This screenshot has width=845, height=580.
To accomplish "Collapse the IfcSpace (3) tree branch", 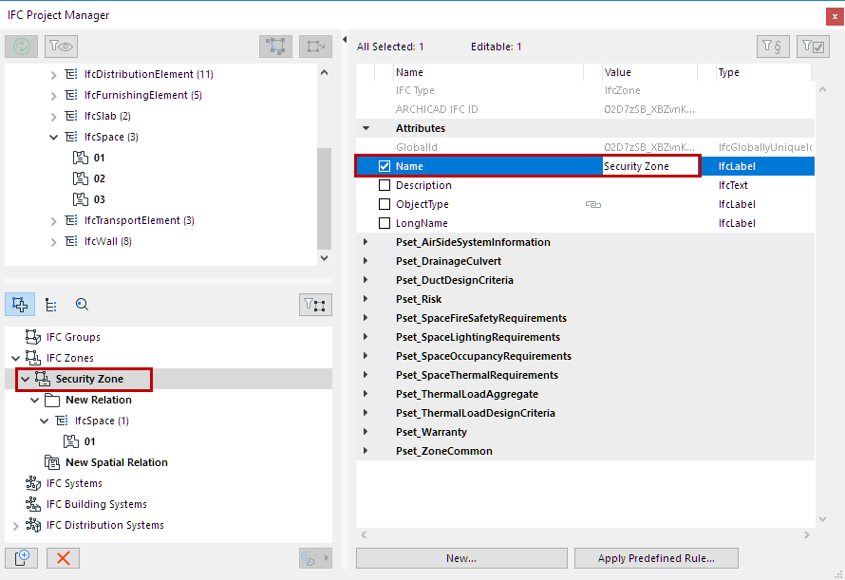I will (x=54, y=136).
